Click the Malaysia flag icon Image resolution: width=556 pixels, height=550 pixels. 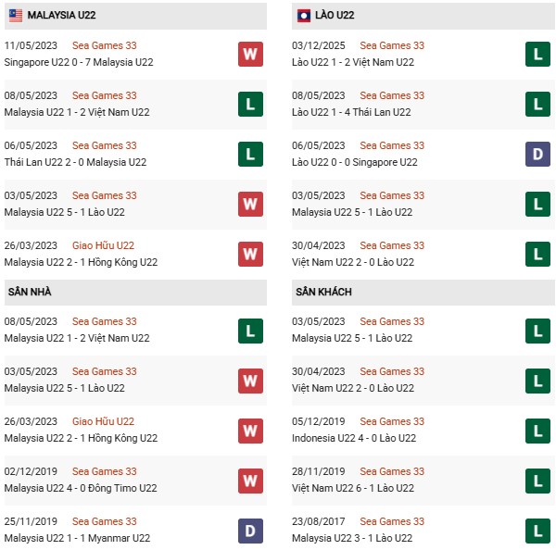click(16, 15)
